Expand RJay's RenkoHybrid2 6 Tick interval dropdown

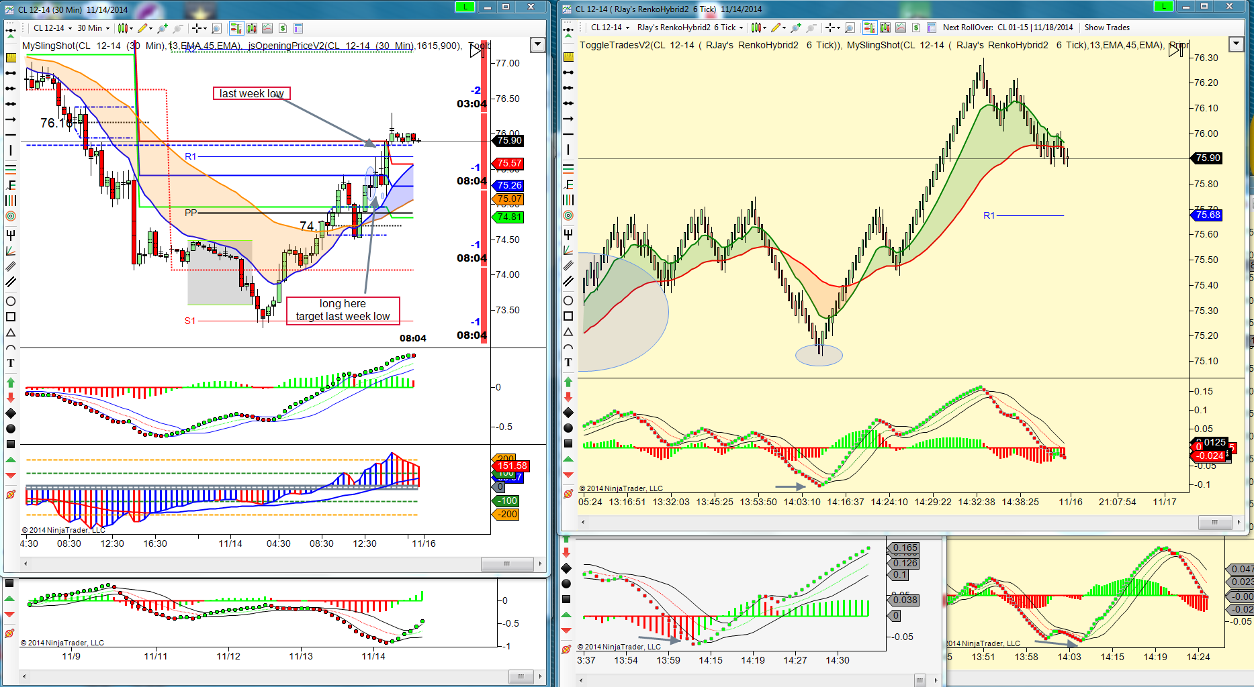click(690, 28)
